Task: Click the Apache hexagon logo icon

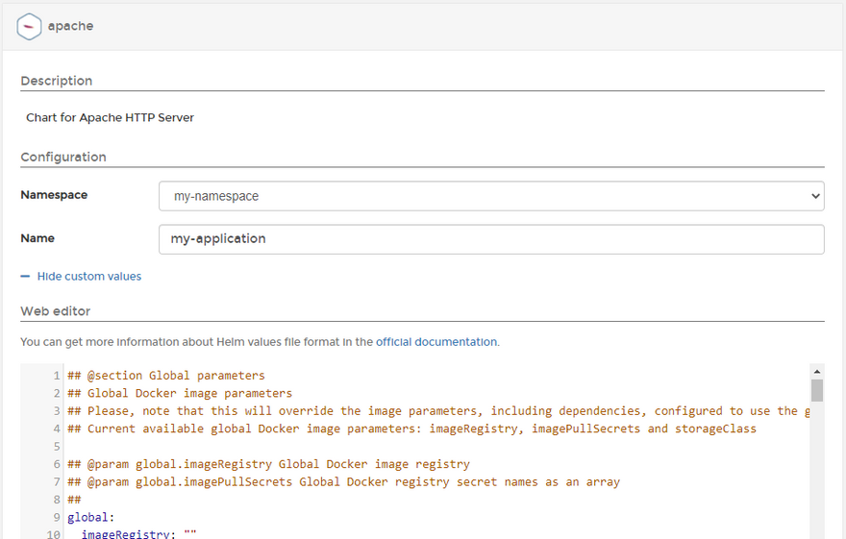Action: (x=30, y=26)
